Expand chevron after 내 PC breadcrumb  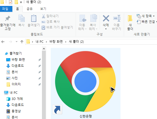(x=46, y=42)
